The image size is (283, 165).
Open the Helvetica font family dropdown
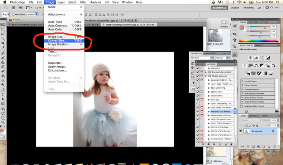pos(212,58)
